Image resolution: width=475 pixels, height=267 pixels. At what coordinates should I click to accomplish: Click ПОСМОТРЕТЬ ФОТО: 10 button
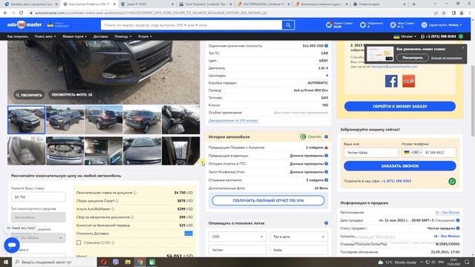pos(72,95)
